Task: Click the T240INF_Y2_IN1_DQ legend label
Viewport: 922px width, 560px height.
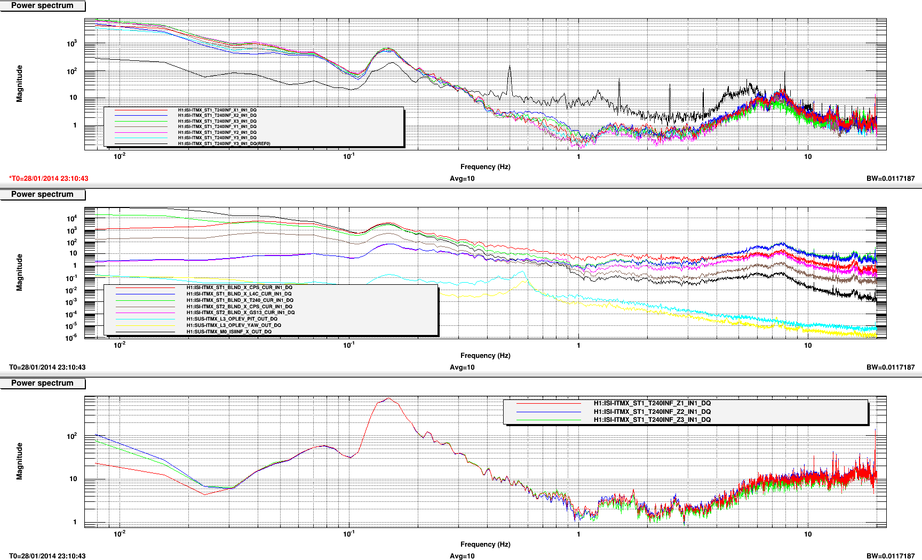Action: pyautogui.click(x=217, y=132)
